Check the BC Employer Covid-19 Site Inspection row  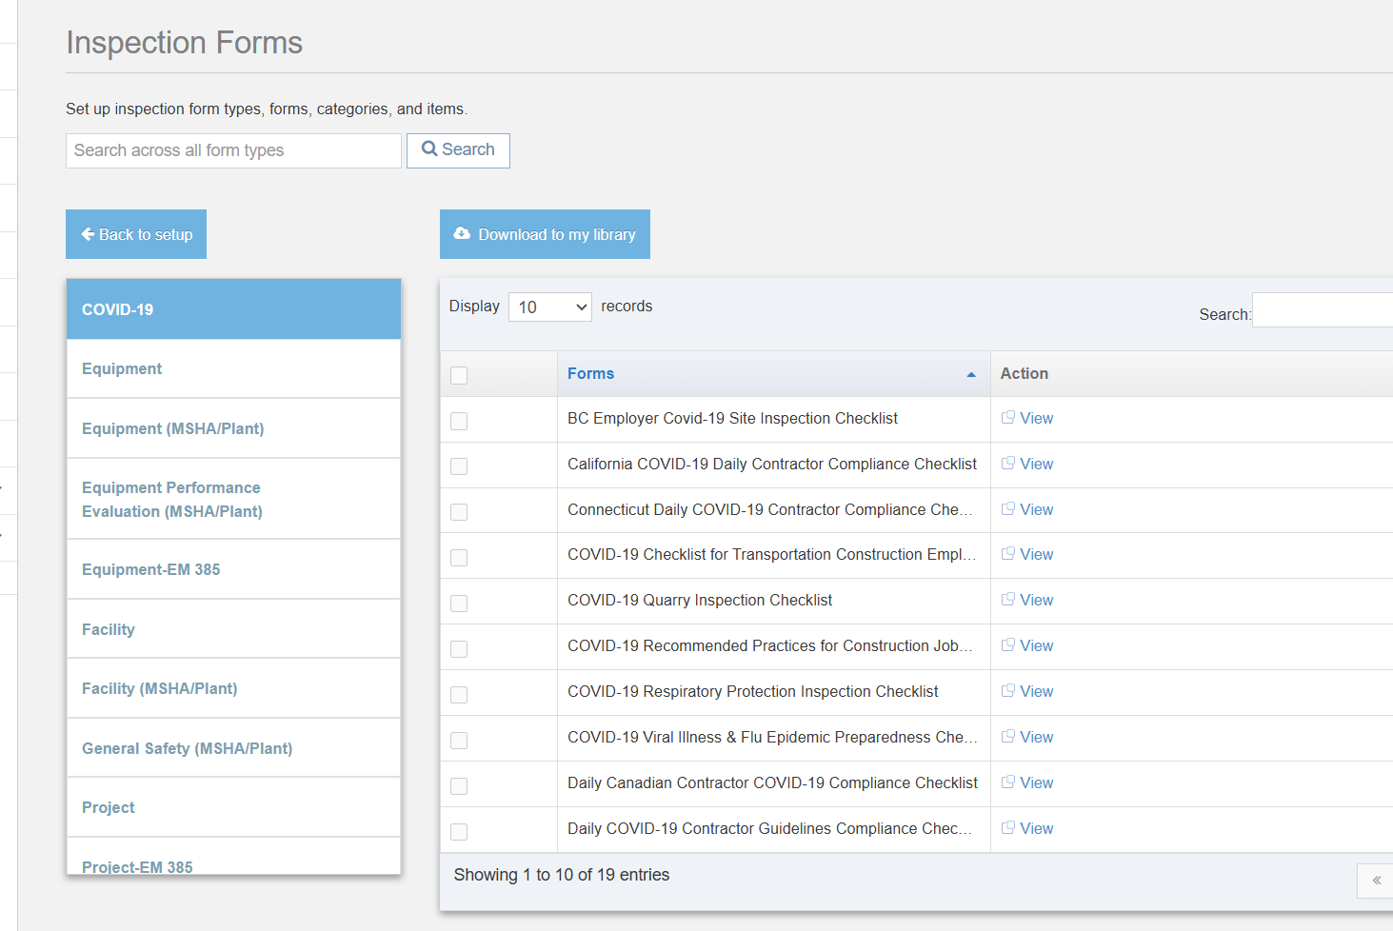coord(459,421)
